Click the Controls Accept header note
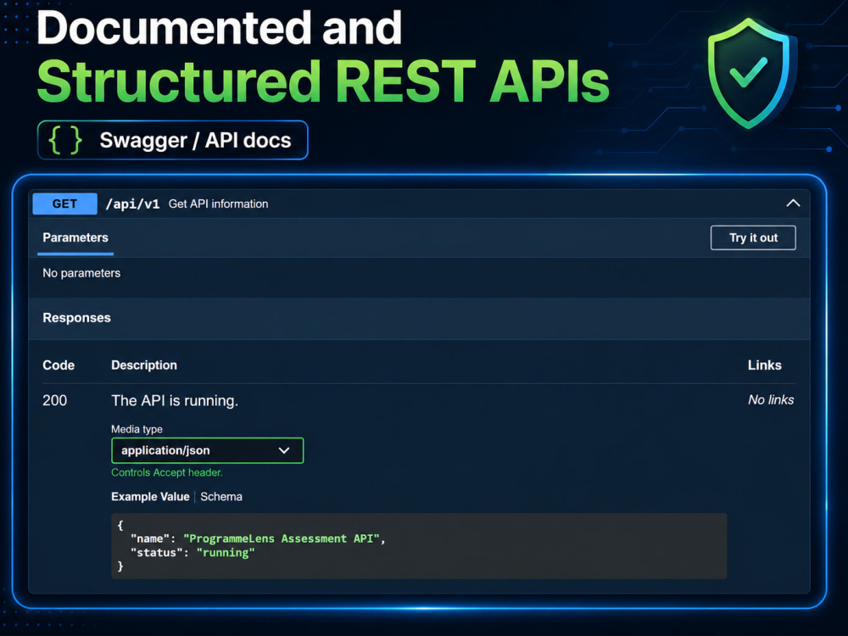The image size is (848, 636). (166, 472)
